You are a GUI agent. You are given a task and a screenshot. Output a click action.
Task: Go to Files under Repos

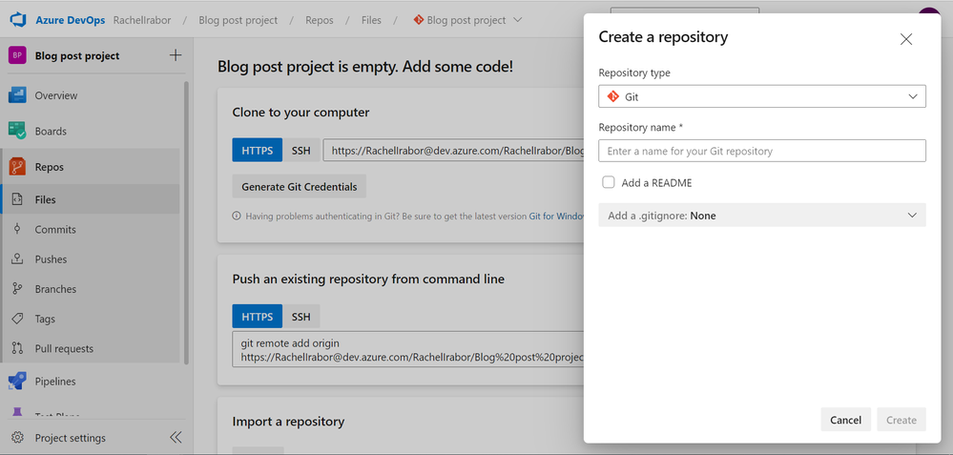[x=92, y=199]
